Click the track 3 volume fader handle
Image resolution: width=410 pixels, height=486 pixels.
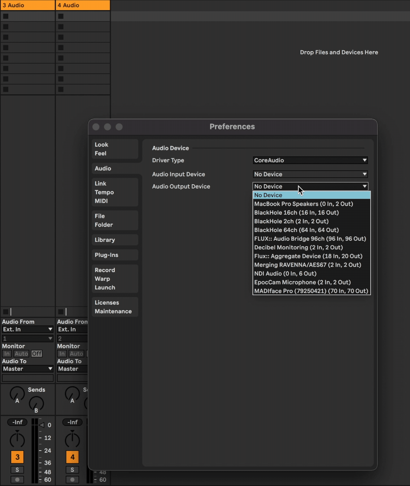tap(42, 425)
